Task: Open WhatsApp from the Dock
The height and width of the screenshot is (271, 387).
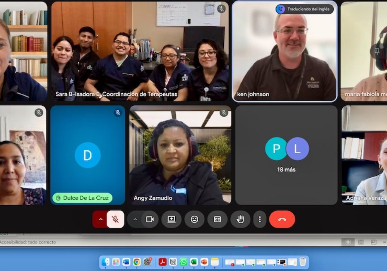Action: click(183, 262)
